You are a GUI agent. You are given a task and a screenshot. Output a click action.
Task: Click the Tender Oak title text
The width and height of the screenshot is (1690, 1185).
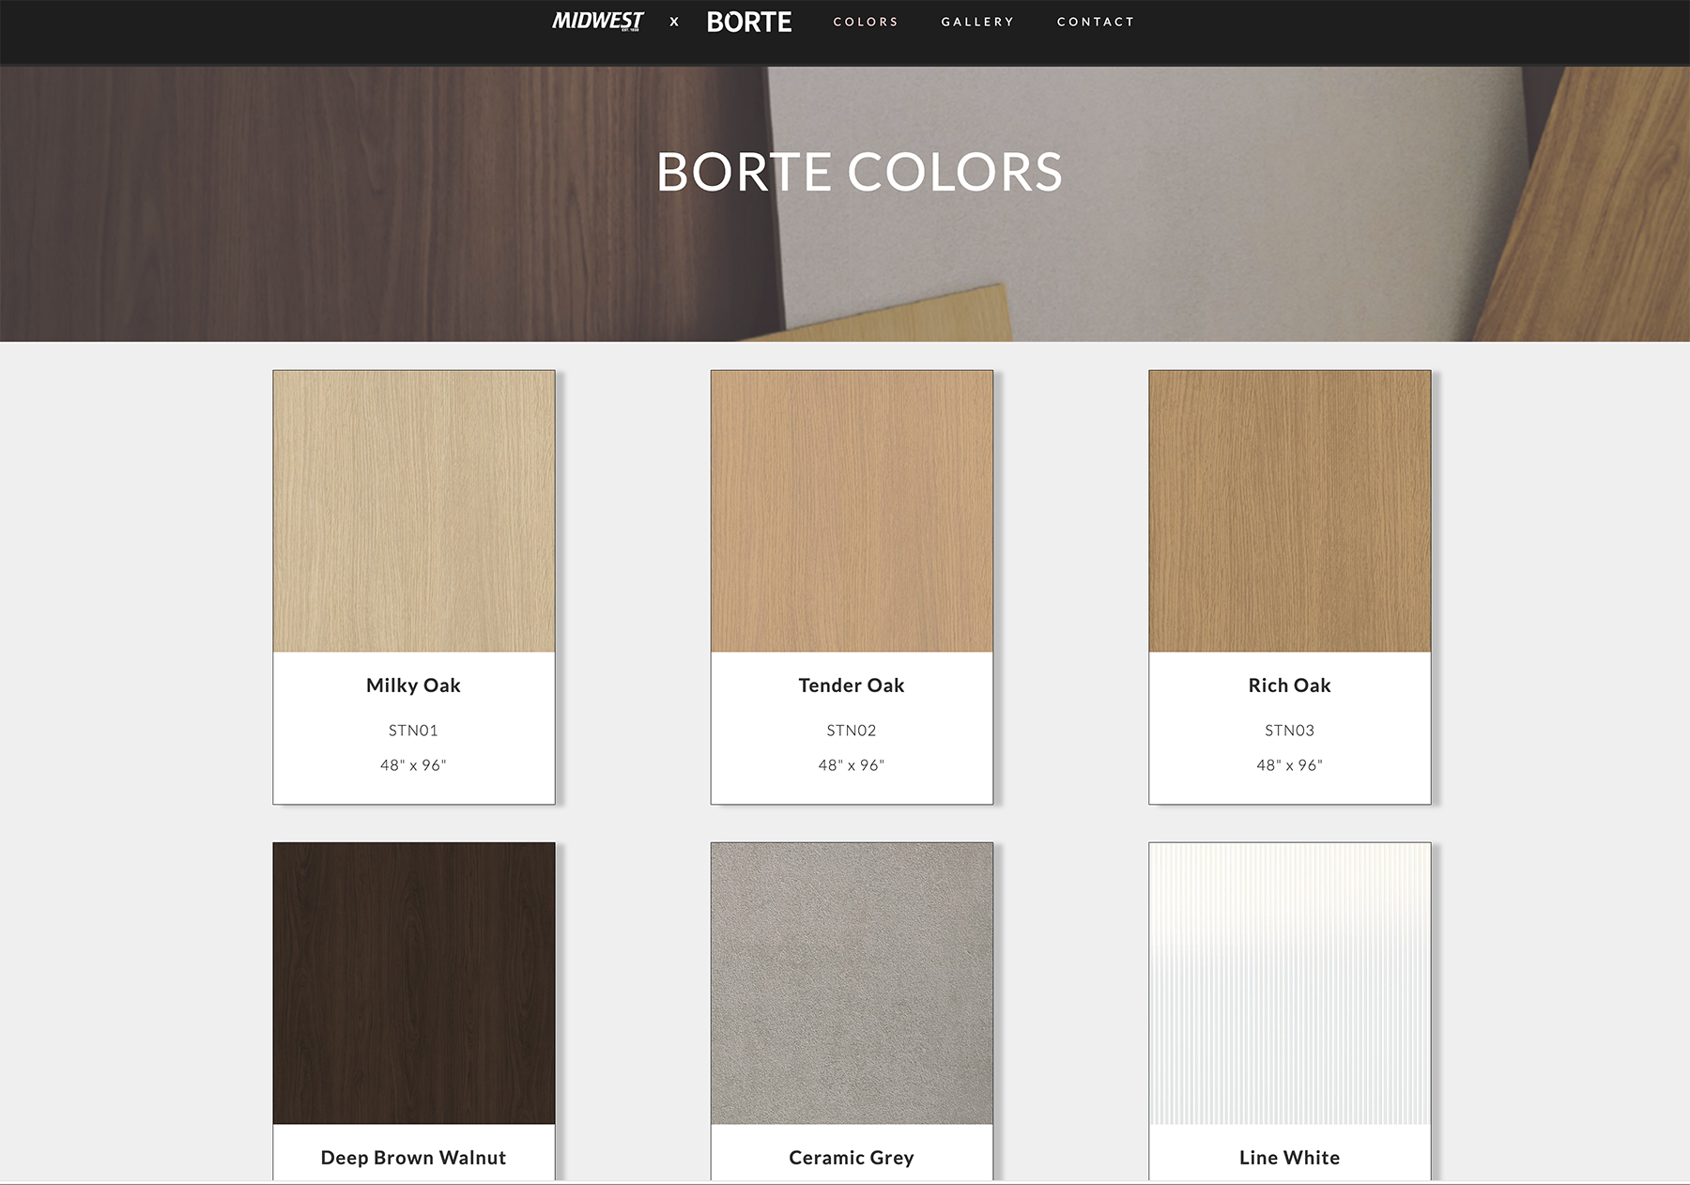click(x=852, y=685)
